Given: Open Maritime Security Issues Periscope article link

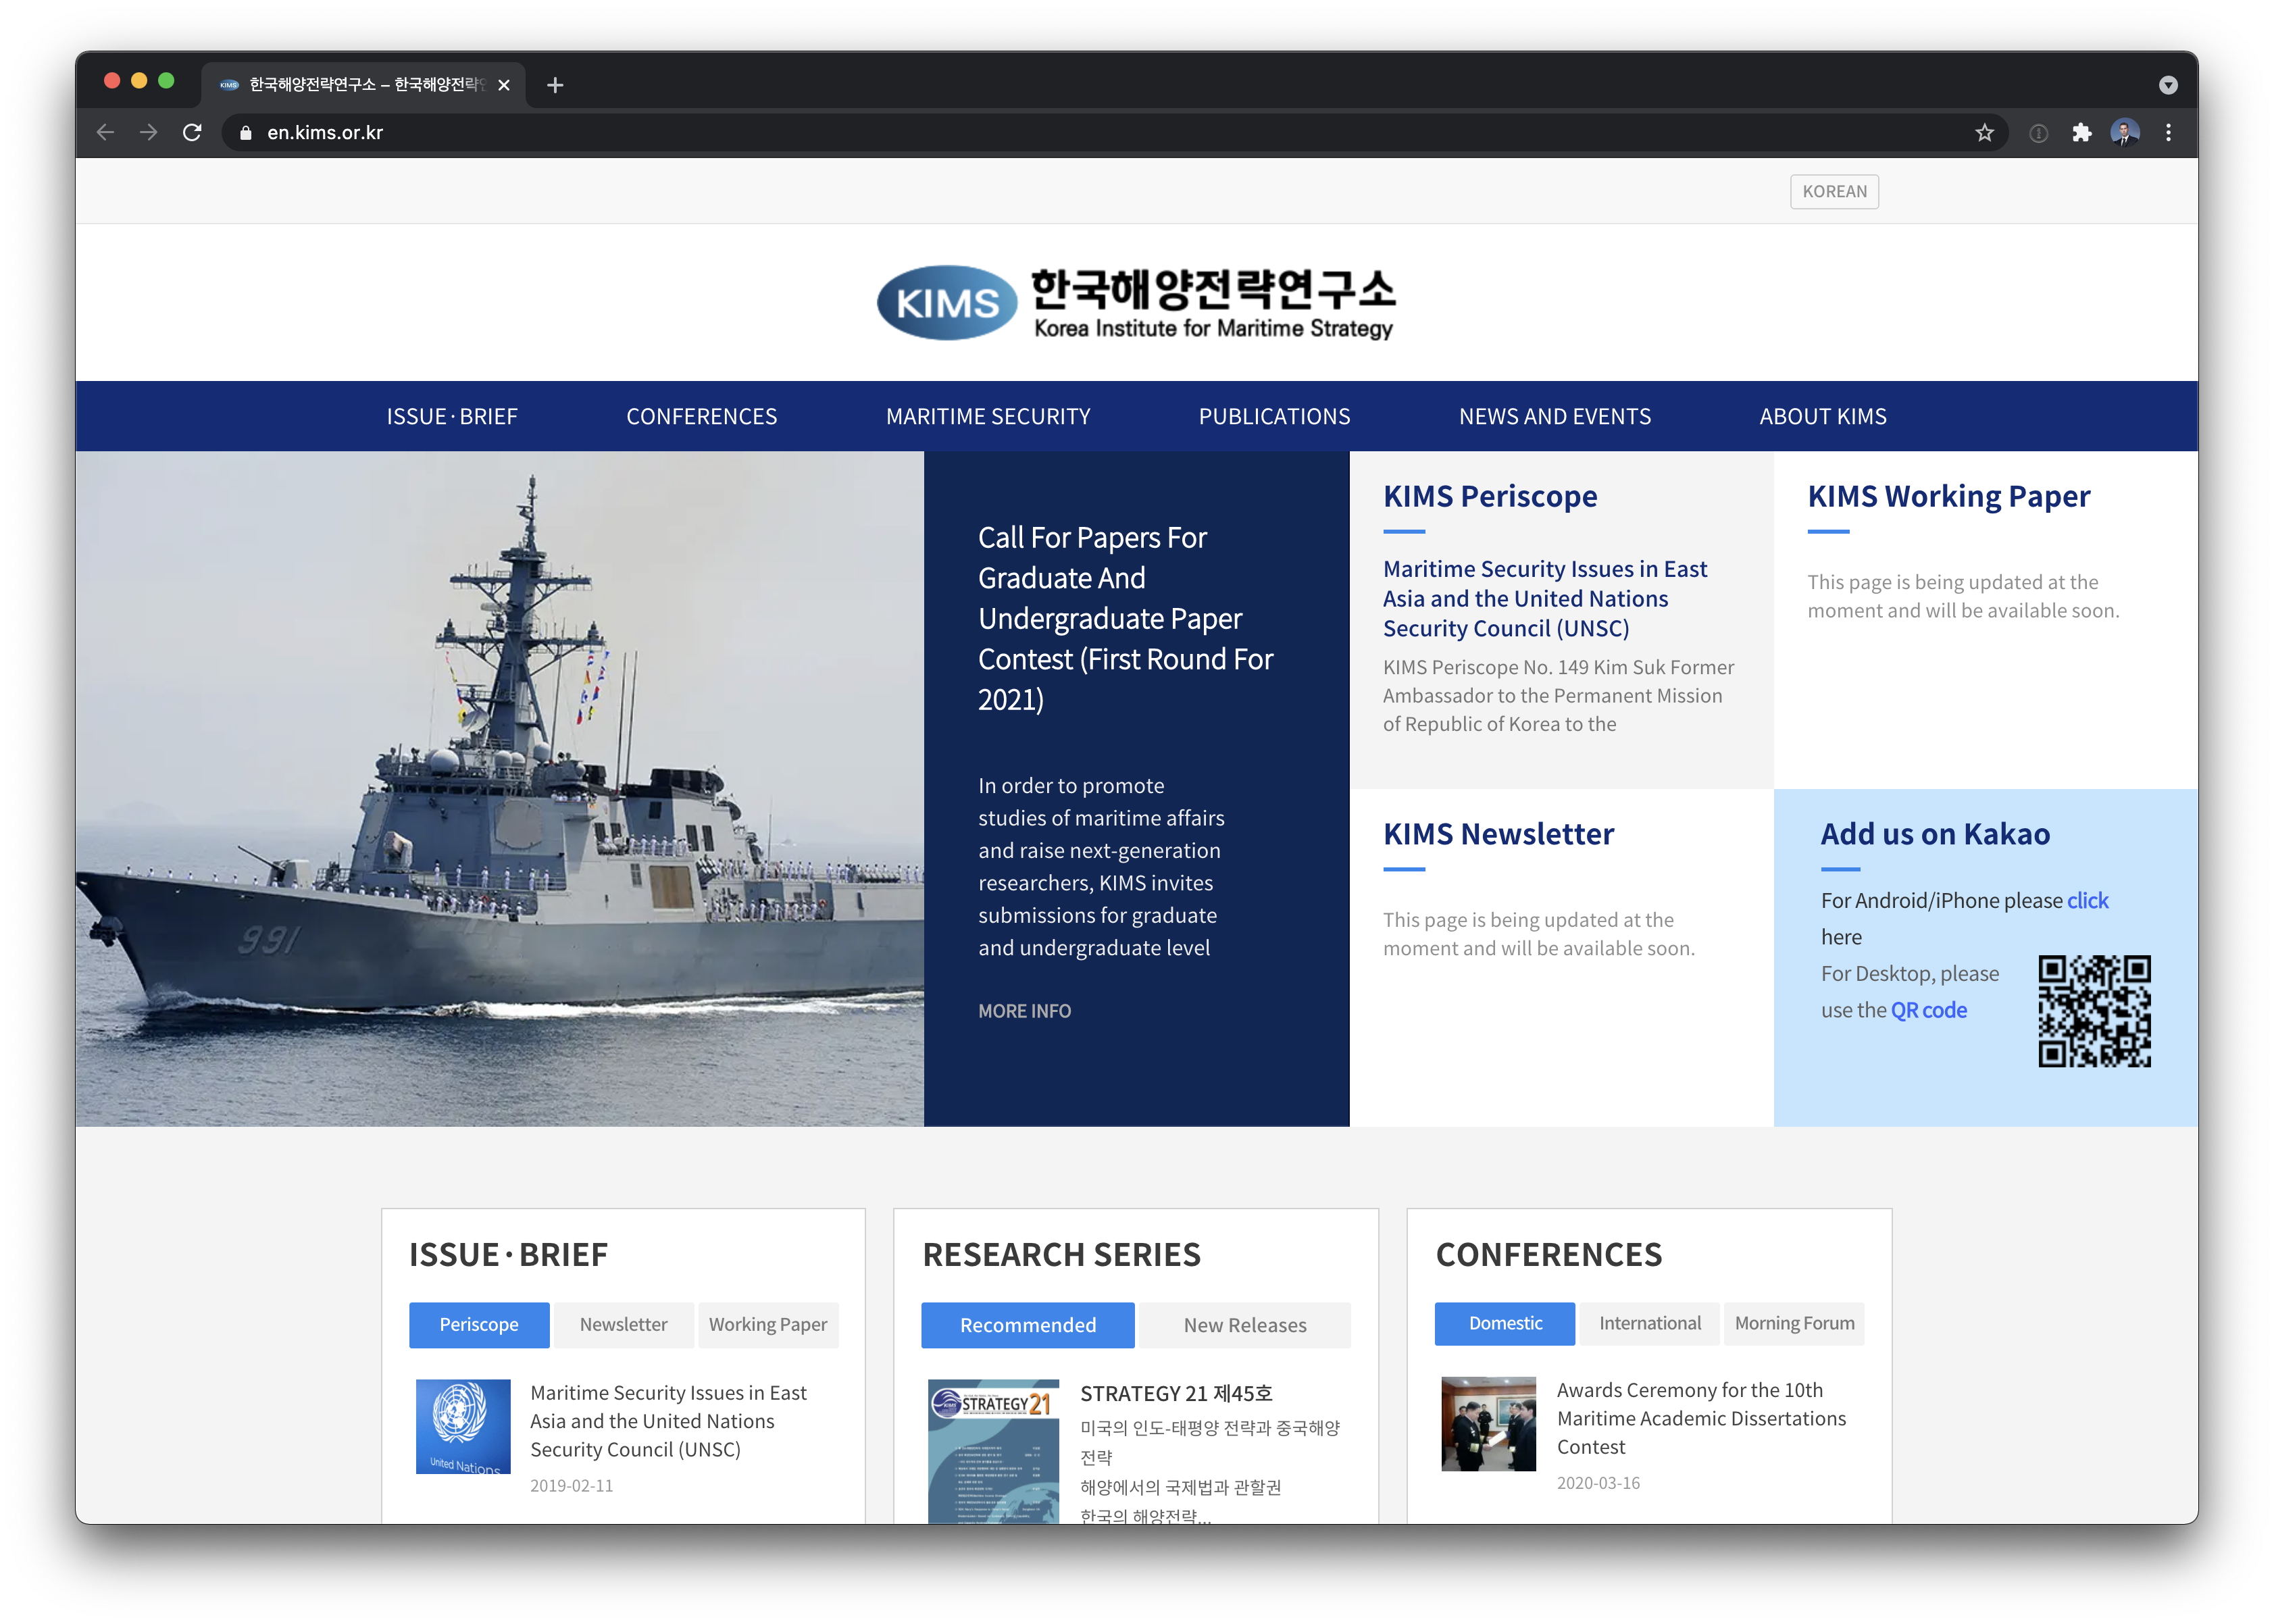Looking at the screenshot, I should (1545, 599).
